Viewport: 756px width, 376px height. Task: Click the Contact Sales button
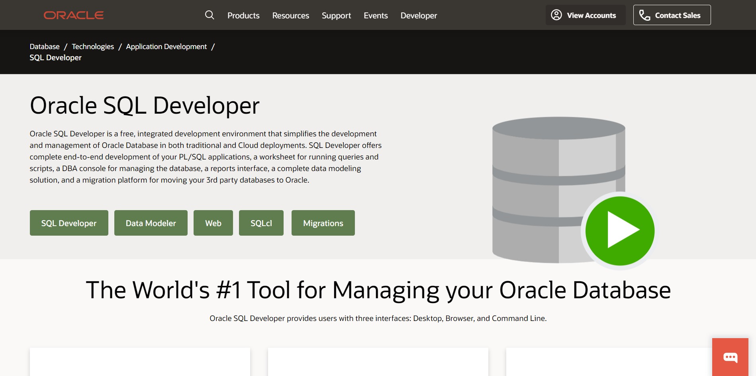[672, 15]
